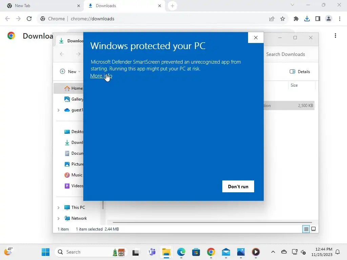
Task: Open Chrome three-dot main menu
Action: pos(340,19)
